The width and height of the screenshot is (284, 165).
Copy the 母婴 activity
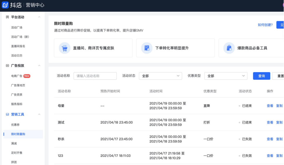pyautogui.click(x=279, y=106)
